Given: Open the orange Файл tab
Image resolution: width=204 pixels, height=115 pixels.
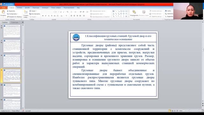Looking at the screenshot, I should click(4, 8).
